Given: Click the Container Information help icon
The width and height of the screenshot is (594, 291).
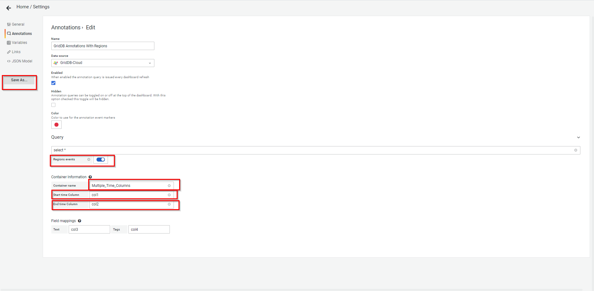Looking at the screenshot, I should point(90,177).
